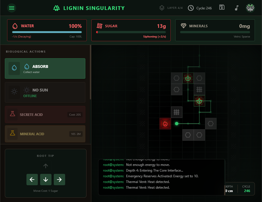The height and width of the screenshot is (202, 262).
Task: Click the grid tile above thermal vent
Action: (177, 112)
